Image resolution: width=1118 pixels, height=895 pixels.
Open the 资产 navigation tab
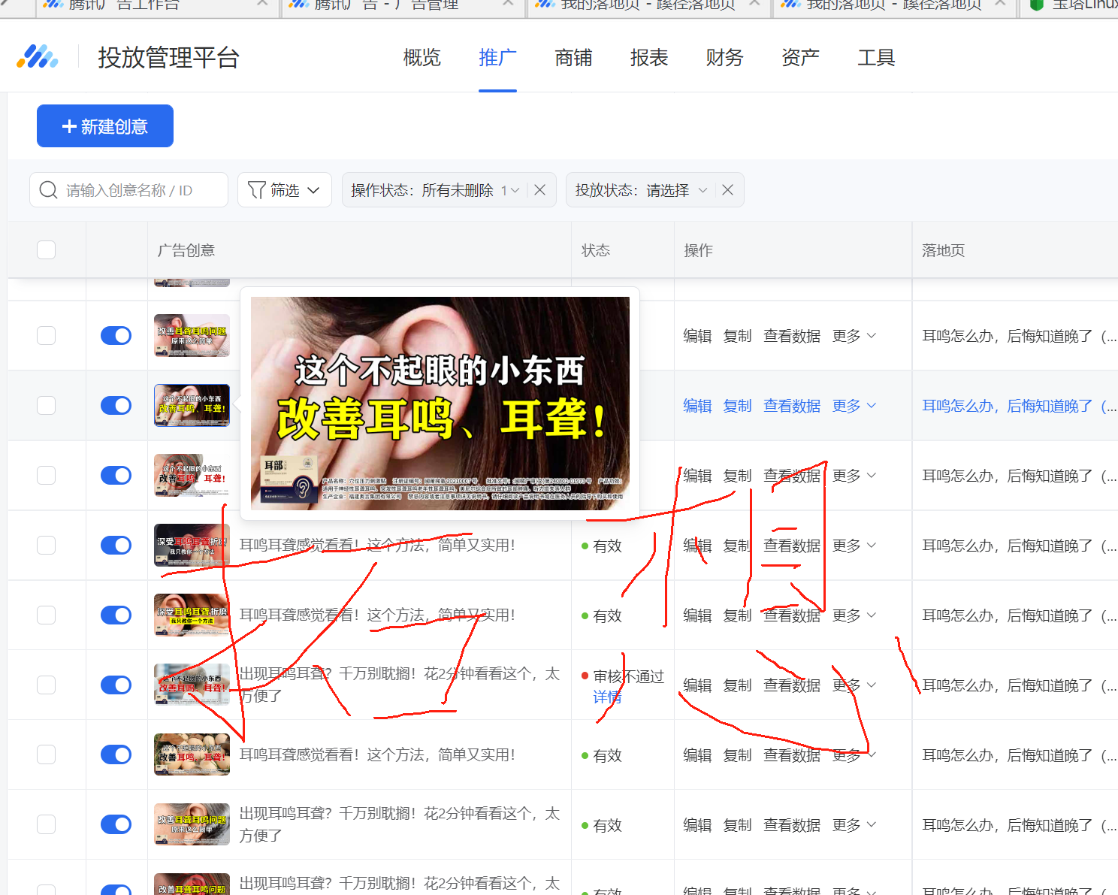[800, 58]
